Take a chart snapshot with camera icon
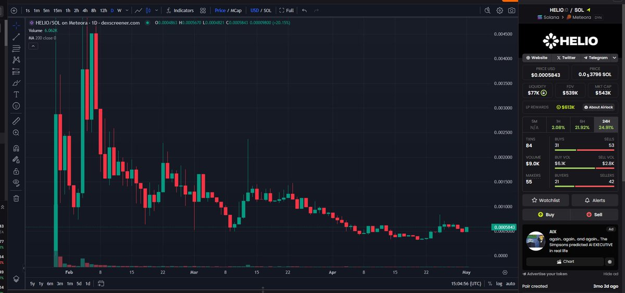625x293 pixels. [512, 10]
